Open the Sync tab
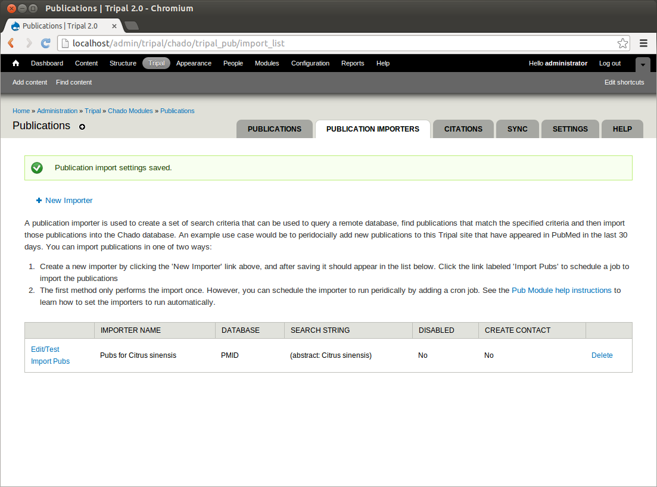The height and width of the screenshot is (487, 657). 517,129
